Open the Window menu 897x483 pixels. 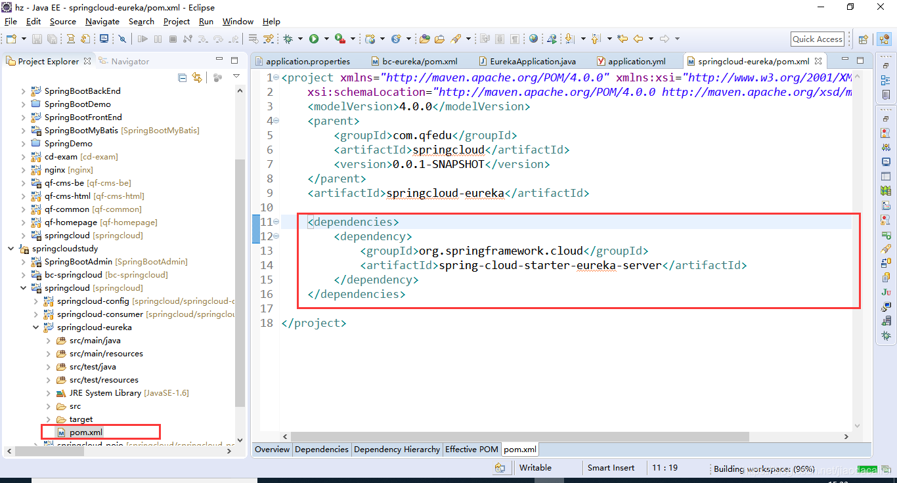pos(238,21)
